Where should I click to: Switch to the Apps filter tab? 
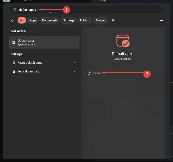(33, 20)
